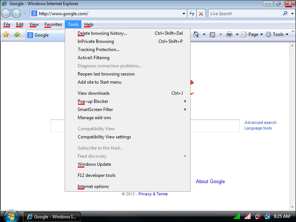
Task: Choose Delete browsing history menu entry
Action: click(102, 33)
